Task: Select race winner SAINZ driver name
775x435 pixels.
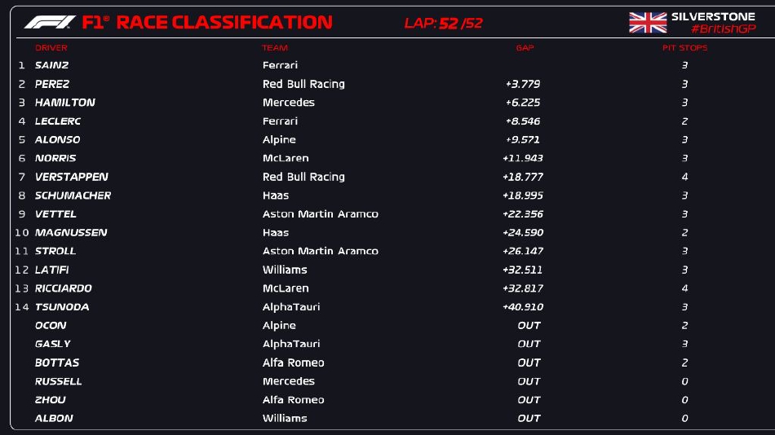Action: click(51, 65)
